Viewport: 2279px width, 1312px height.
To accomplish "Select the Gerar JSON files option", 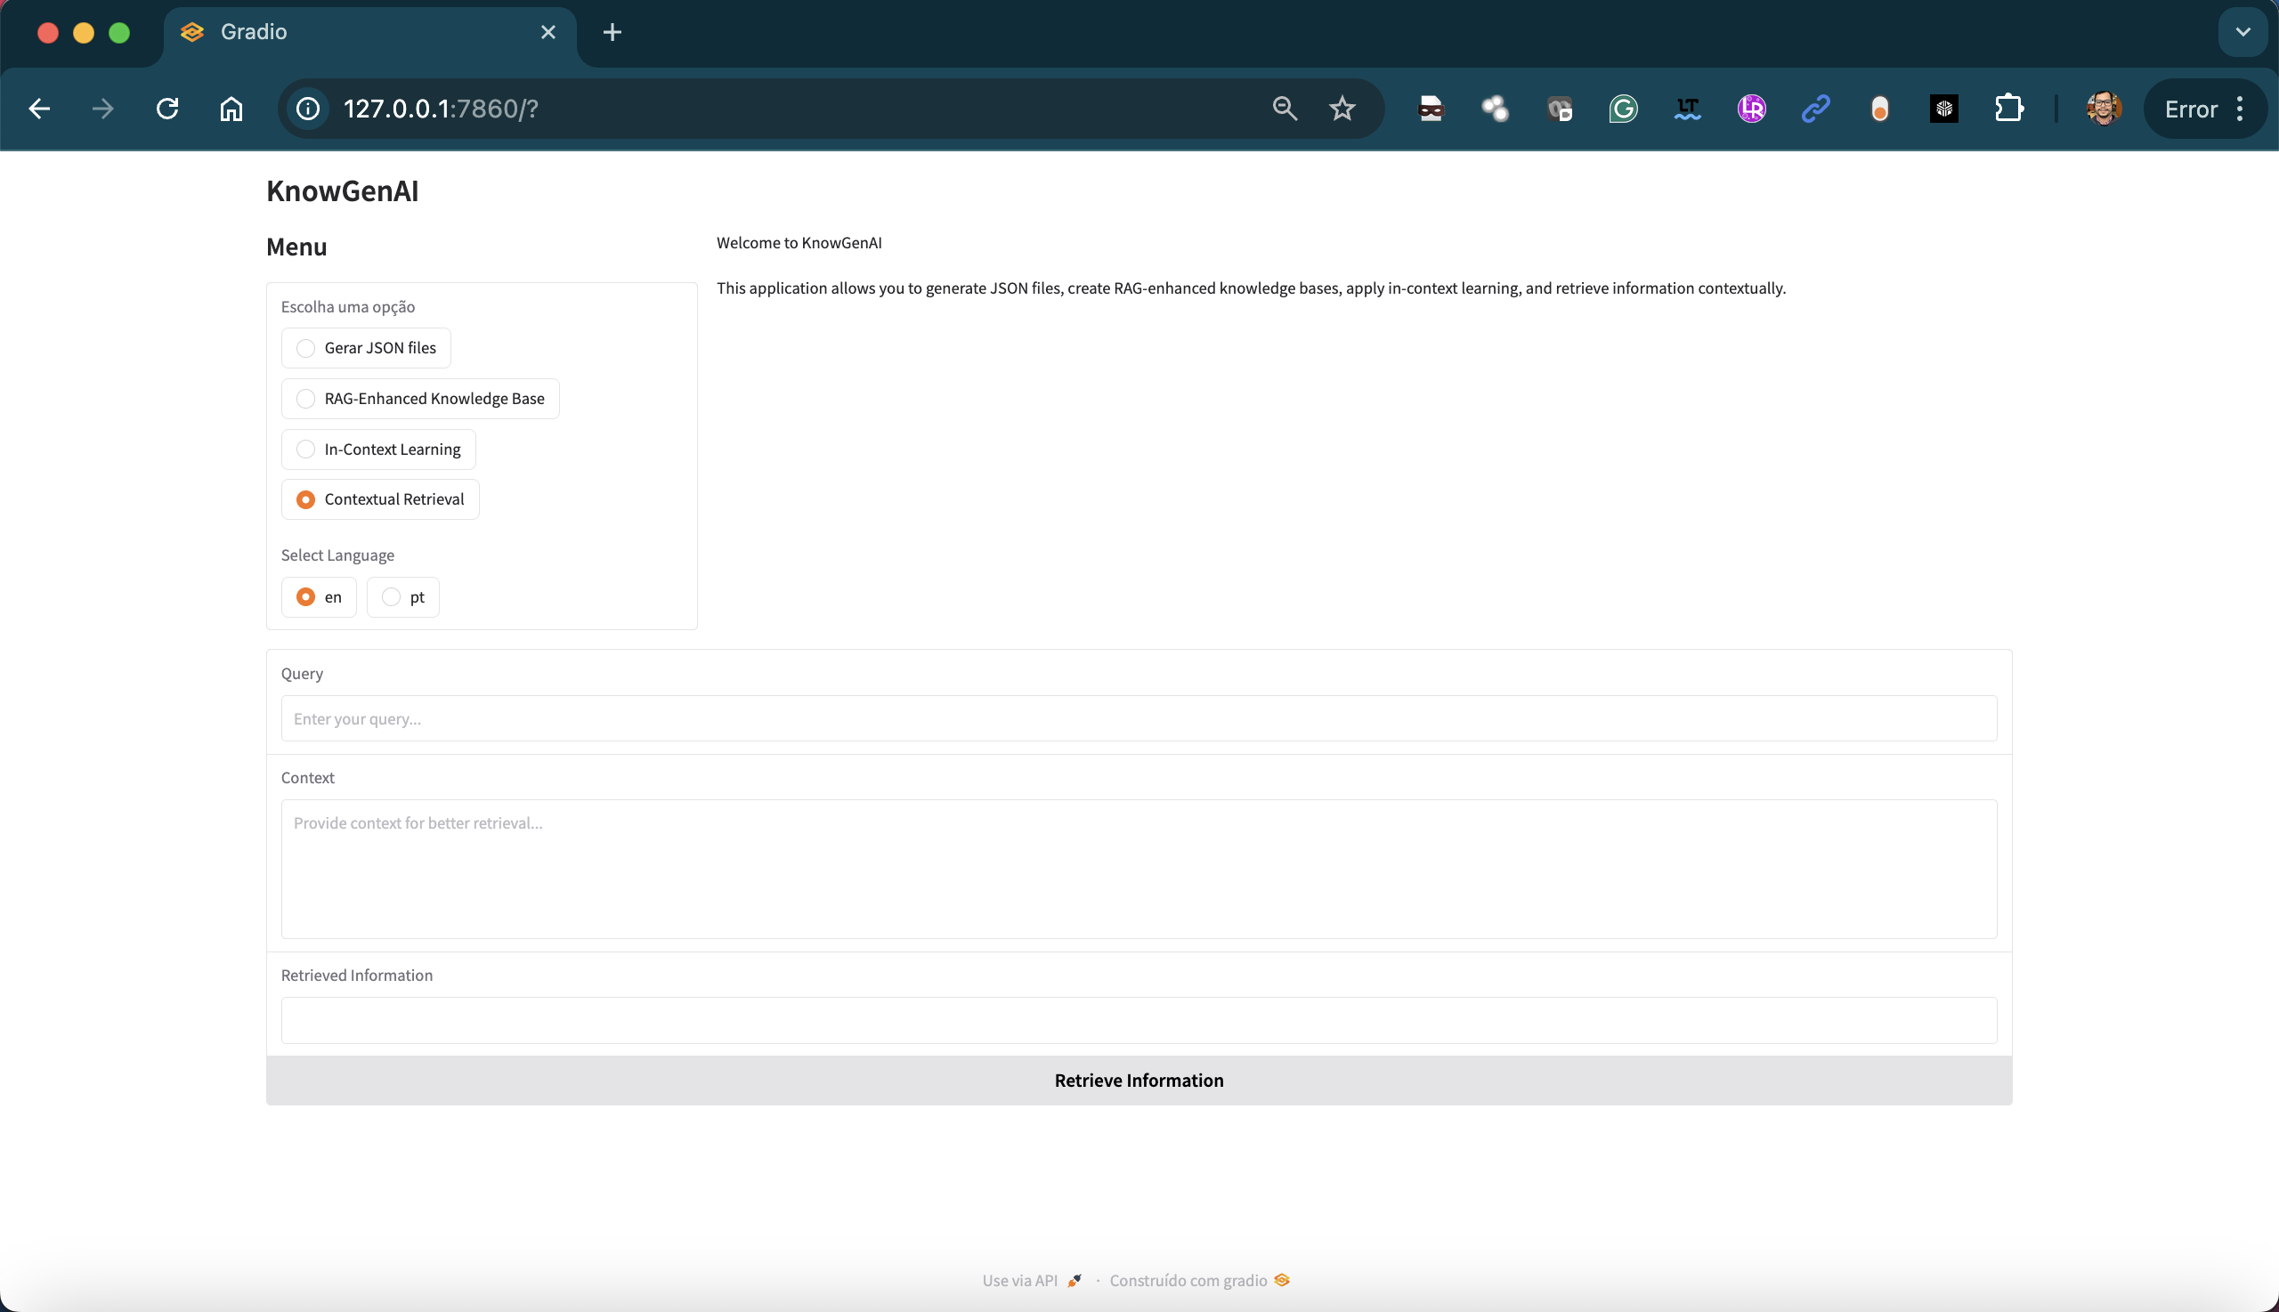I will 306,348.
